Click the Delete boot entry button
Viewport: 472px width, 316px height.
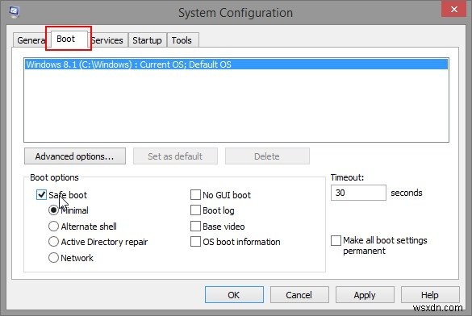pyautogui.click(x=267, y=156)
